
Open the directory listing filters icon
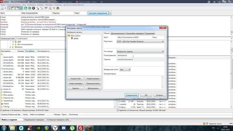pos(46,8)
